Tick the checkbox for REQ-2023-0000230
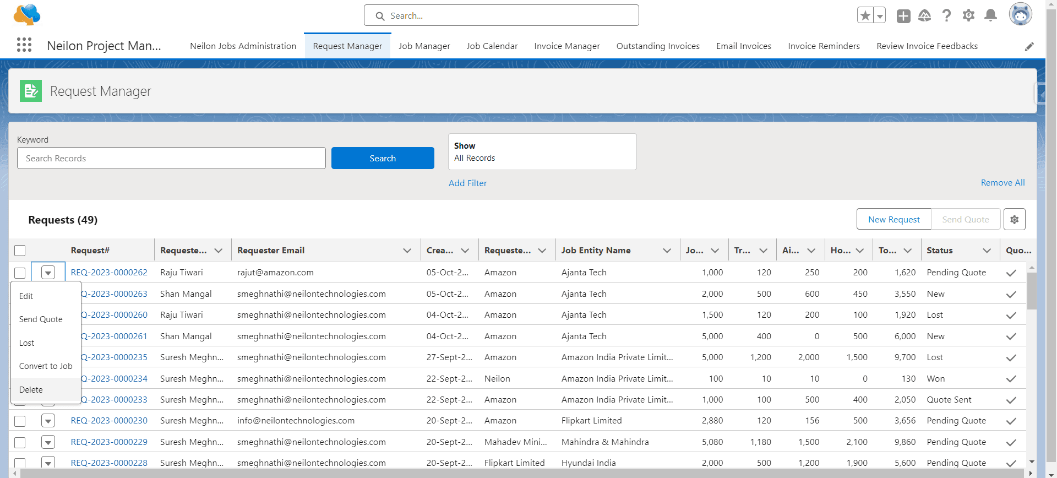The width and height of the screenshot is (1057, 478). [x=20, y=421]
